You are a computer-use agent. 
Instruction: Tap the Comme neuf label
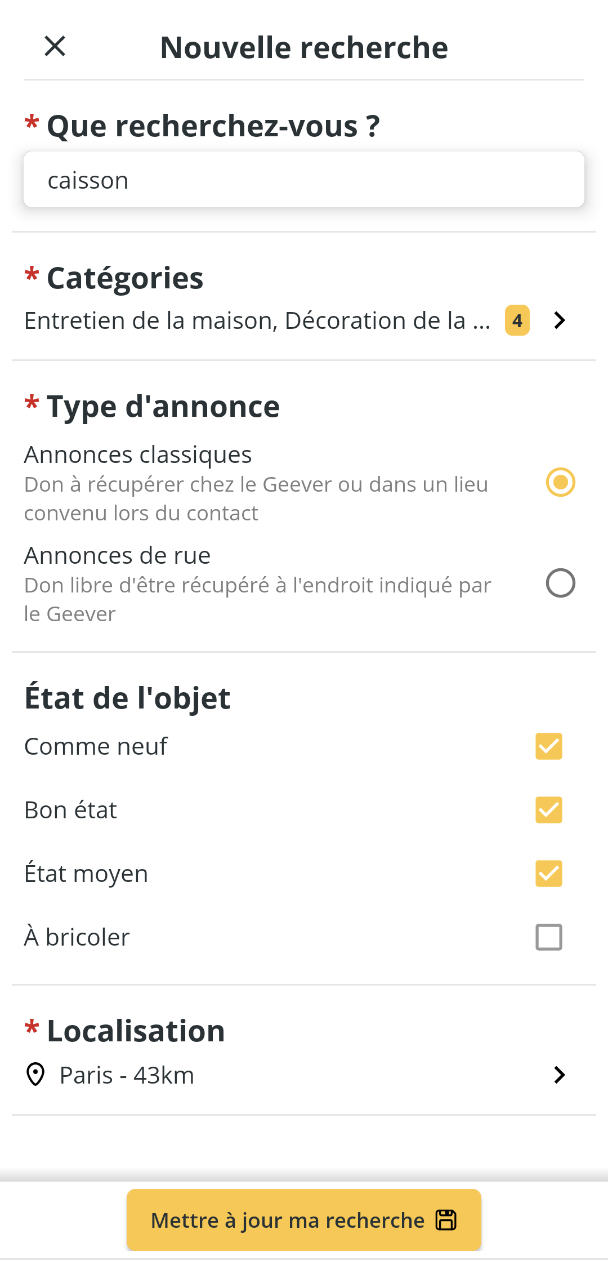pyautogui.click(x=96, y=746)
